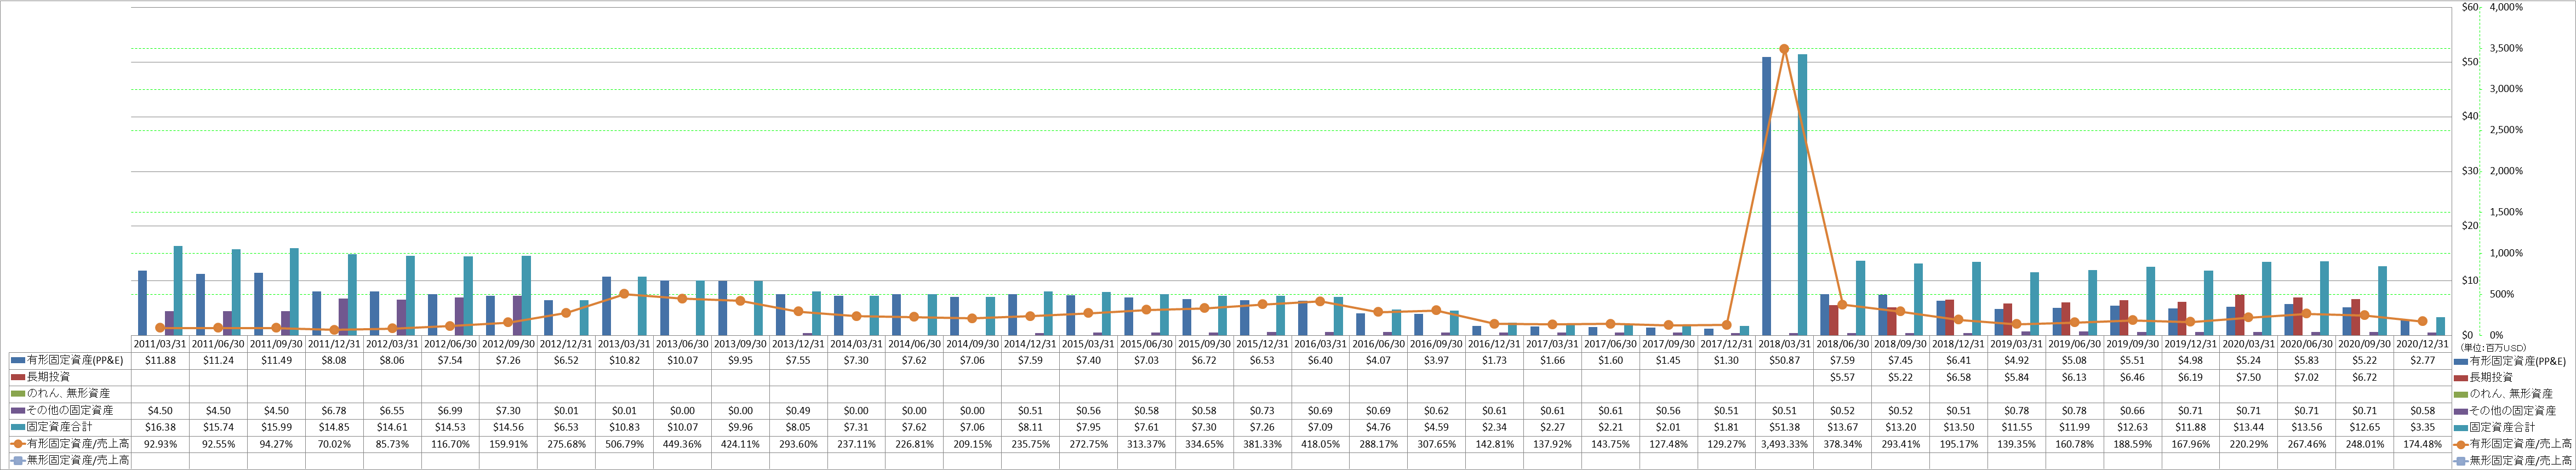Select the 2019/09/30 date column header
This screenshot has width=2576, height=470.
pos(2132,344)
